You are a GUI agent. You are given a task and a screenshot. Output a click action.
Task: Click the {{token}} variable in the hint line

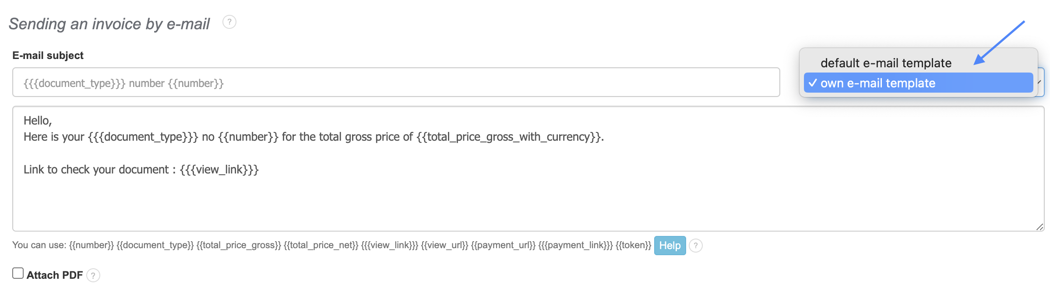click(x=633, y=245)
